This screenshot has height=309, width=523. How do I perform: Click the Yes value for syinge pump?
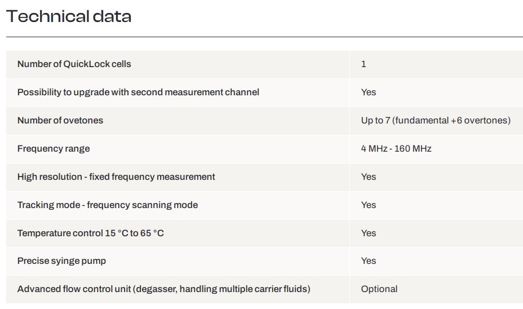[368, 261]
